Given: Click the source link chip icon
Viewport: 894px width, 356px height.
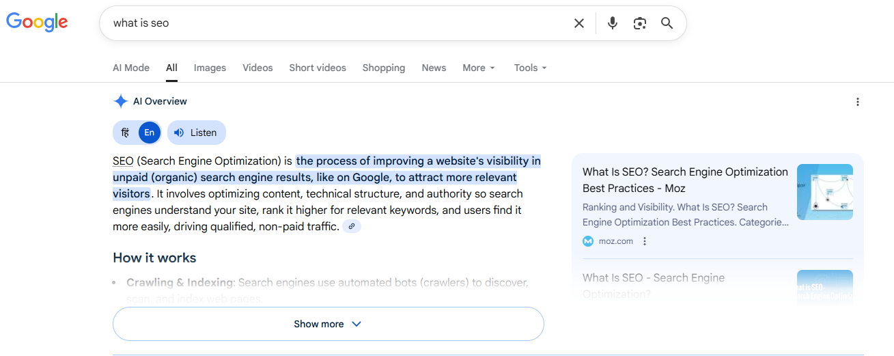Looking at the screenshot, I should (x=352, y=226).
